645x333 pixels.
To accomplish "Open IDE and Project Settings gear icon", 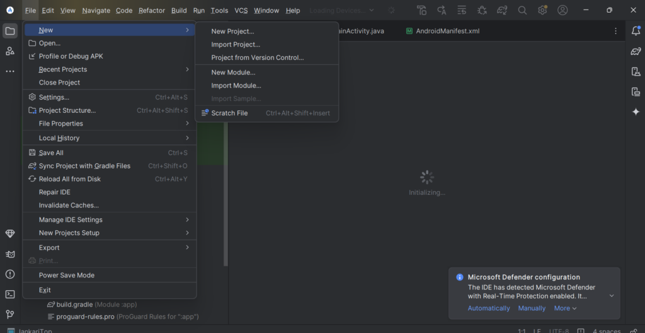I will 542,10.
